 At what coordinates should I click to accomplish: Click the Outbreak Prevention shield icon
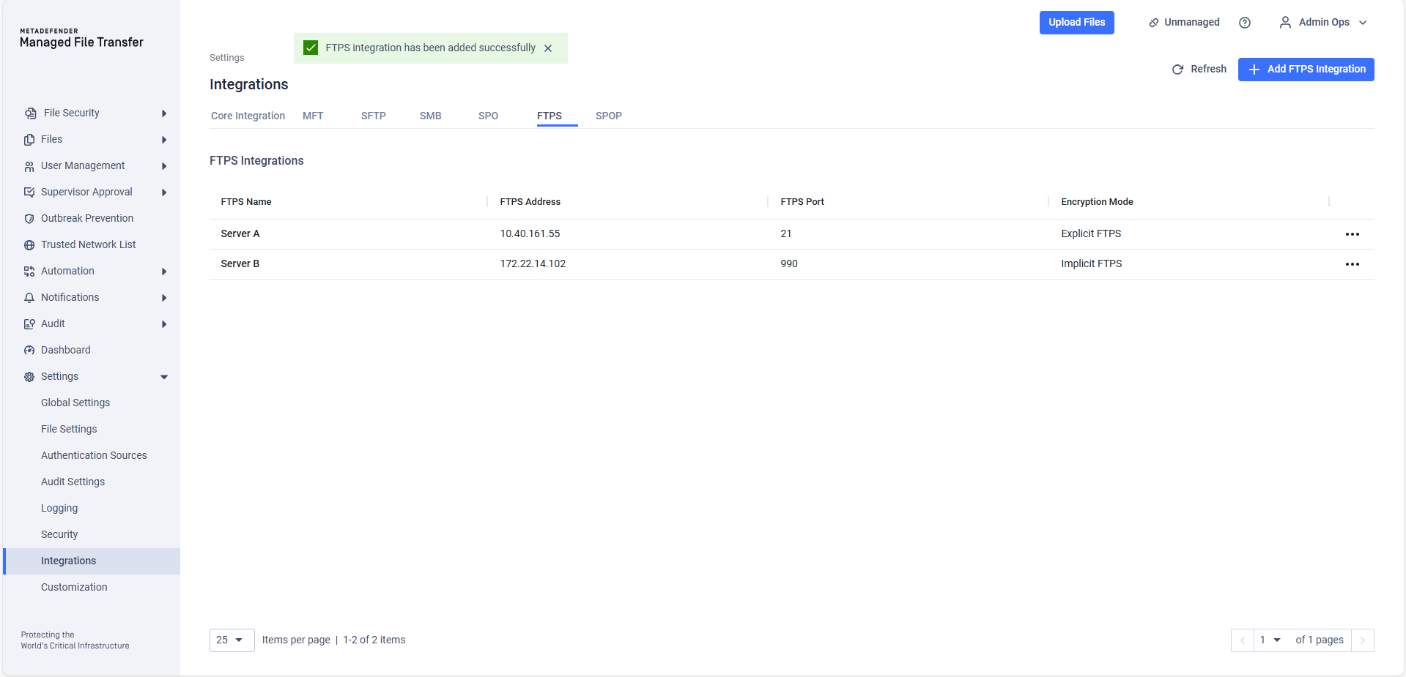pos(29,219)
